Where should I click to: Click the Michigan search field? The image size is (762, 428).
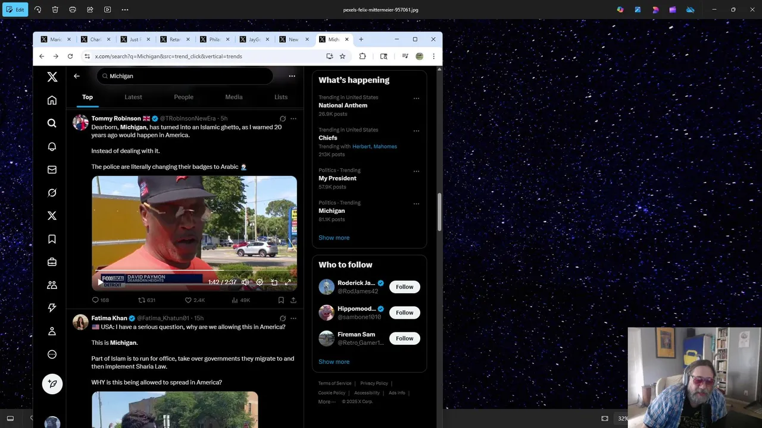pyautogui.click(x=185, y=76)
